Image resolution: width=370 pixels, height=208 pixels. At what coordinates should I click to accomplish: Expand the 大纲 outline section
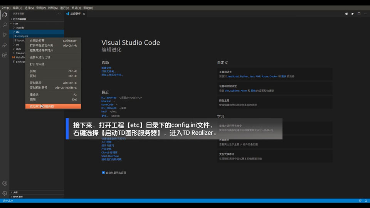point(15,192)
